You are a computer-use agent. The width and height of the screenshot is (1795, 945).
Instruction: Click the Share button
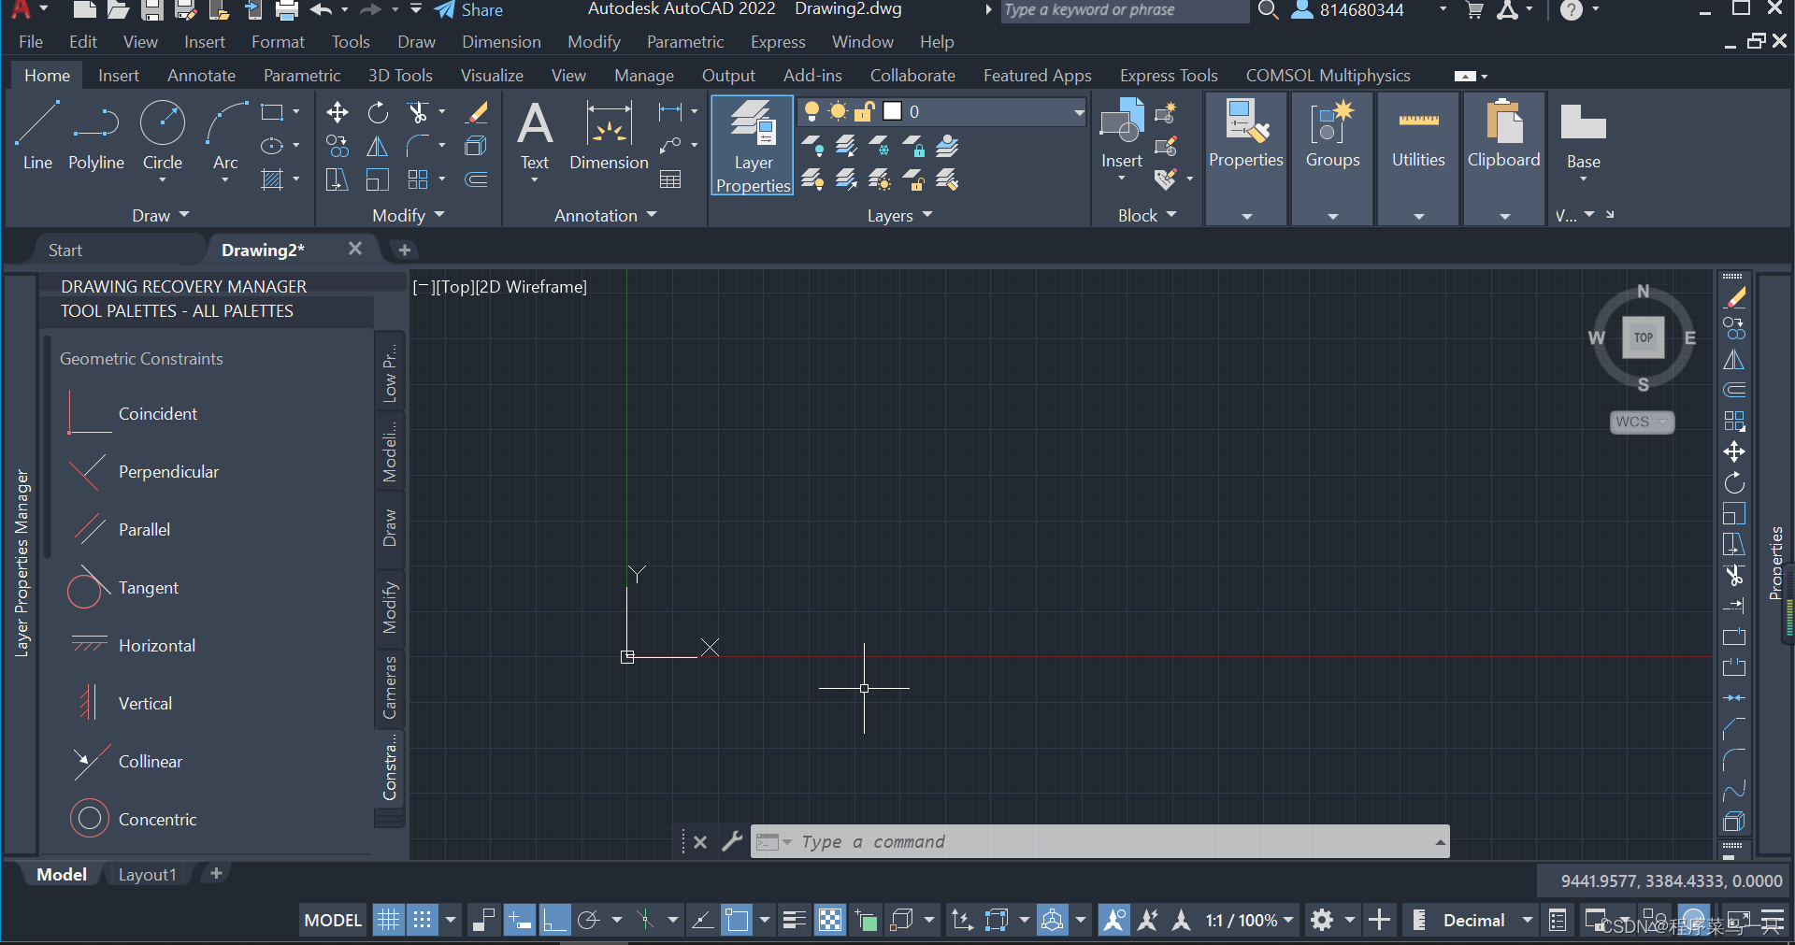469,10
